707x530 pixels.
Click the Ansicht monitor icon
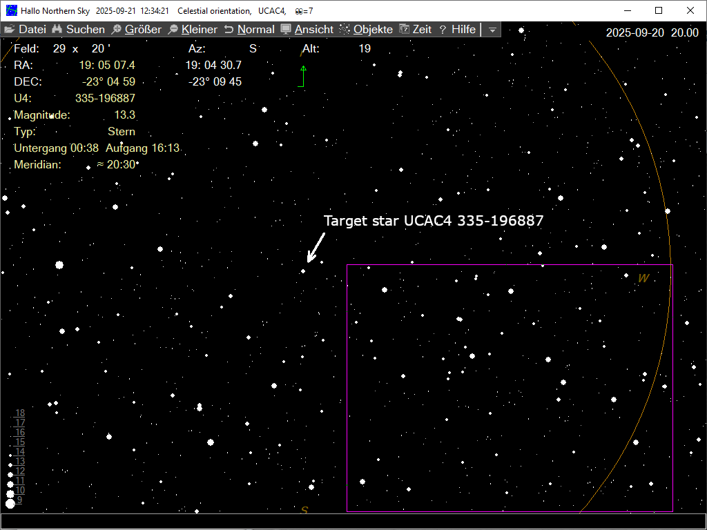[286, 30]
